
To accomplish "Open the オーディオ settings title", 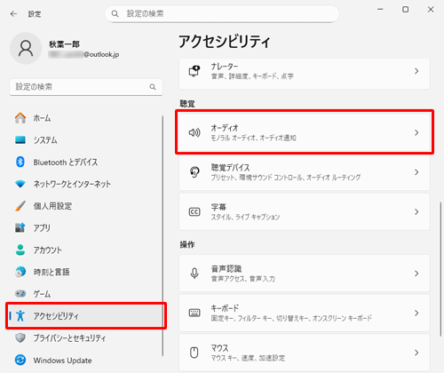I will [x=225, y=128].
